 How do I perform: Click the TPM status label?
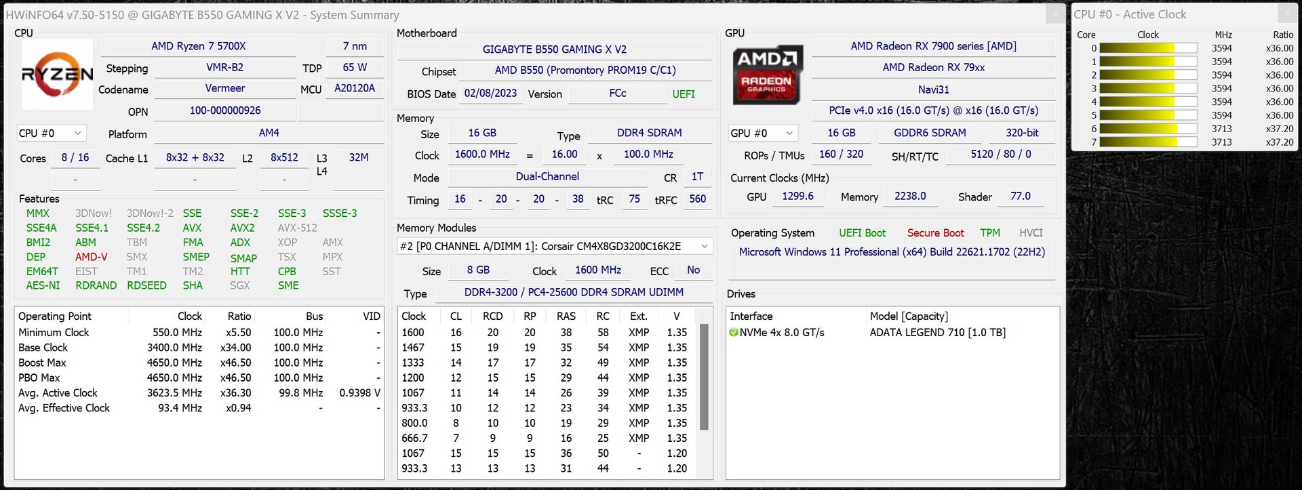tap(990, 233)
